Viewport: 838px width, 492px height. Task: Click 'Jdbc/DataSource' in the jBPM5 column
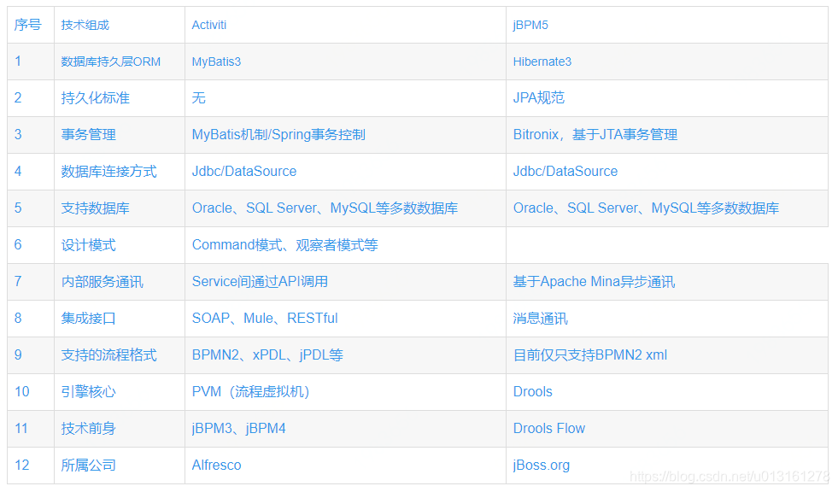pyautogui.click(x=667, y=172)
